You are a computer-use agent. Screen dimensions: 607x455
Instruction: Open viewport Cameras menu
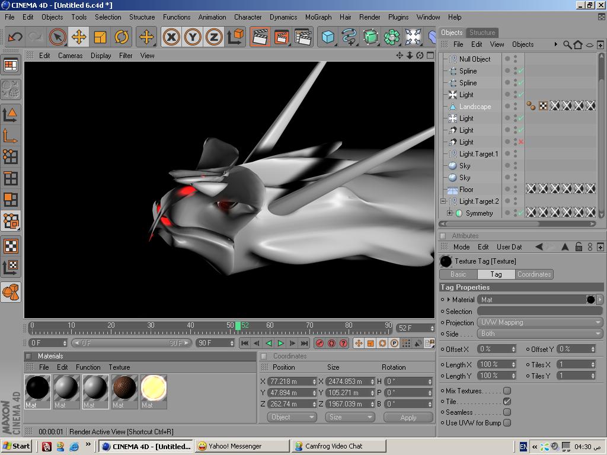(70, 56)
